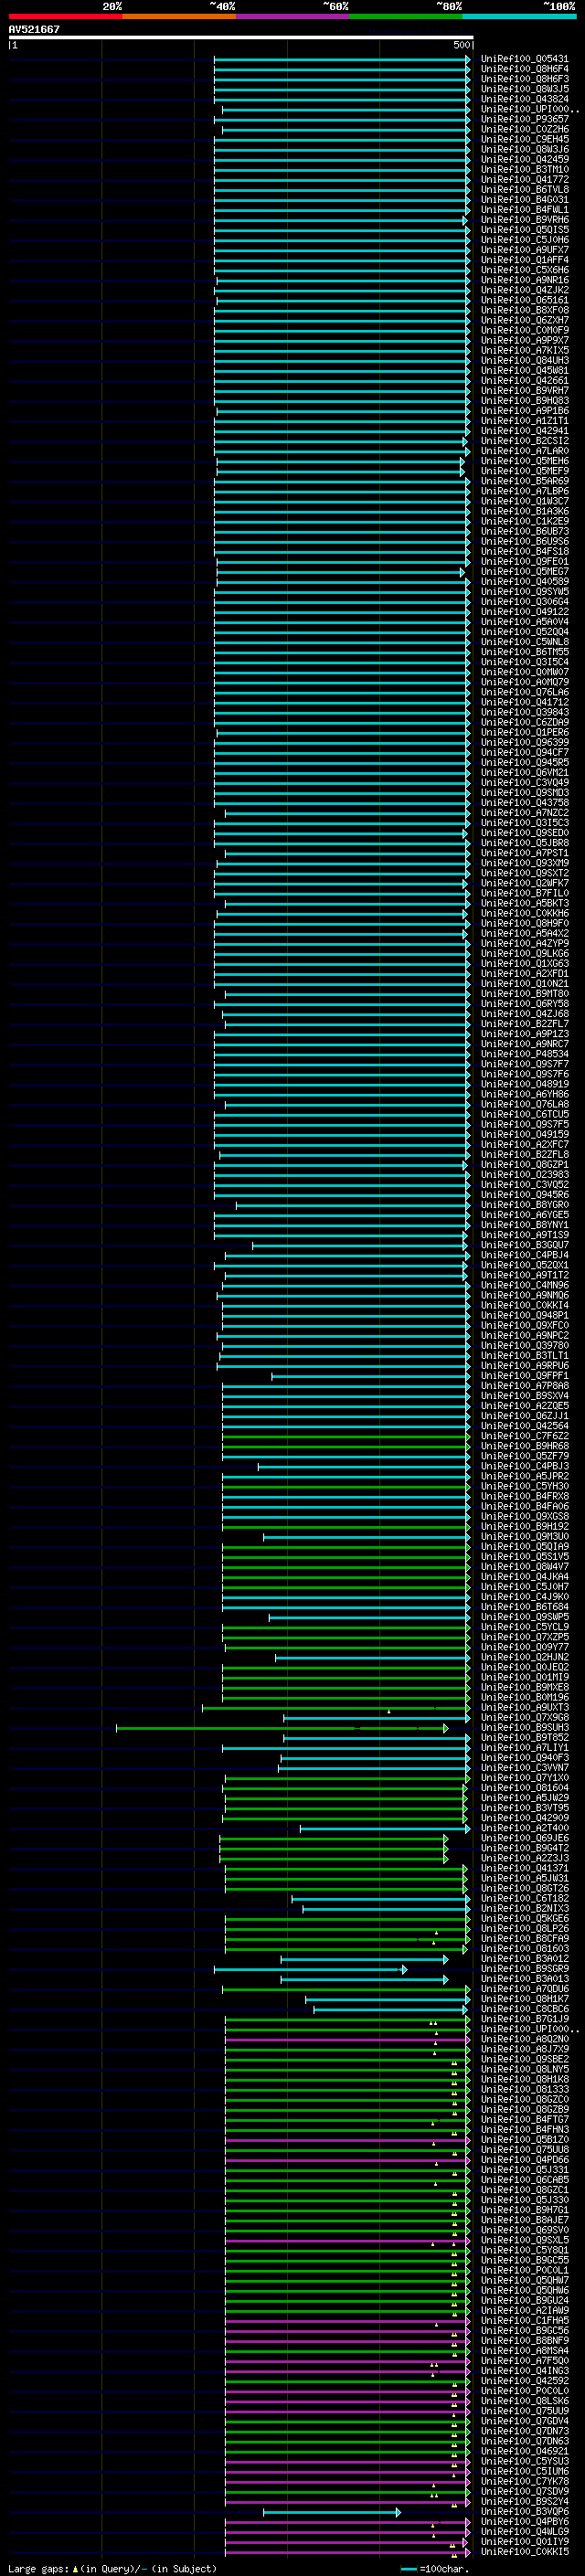Viewport: 585px width, 2576px height.
Task: Click hit label UniRef100_Q39780
Action: coord(524,1346)
